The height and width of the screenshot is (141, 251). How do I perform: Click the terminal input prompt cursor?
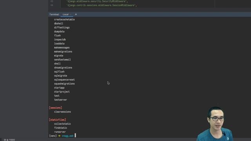(x=75, y=136)
